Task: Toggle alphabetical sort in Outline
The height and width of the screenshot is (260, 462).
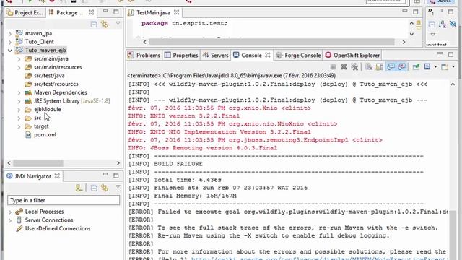Action: pyautogui.click(x=443, y=25)
